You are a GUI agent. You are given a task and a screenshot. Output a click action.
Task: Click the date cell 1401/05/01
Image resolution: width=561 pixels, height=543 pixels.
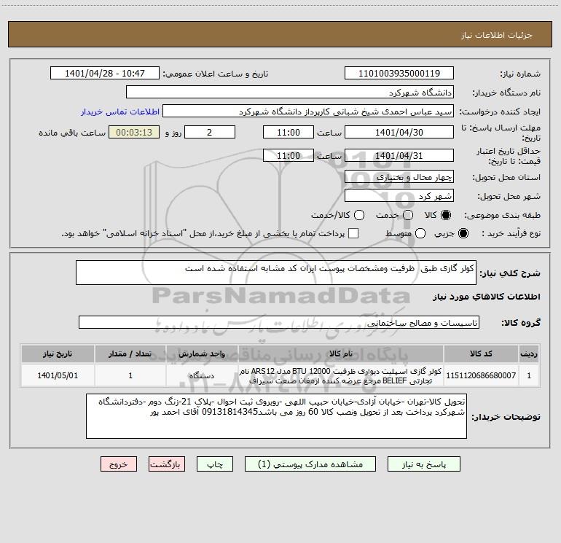pos(58,375)
